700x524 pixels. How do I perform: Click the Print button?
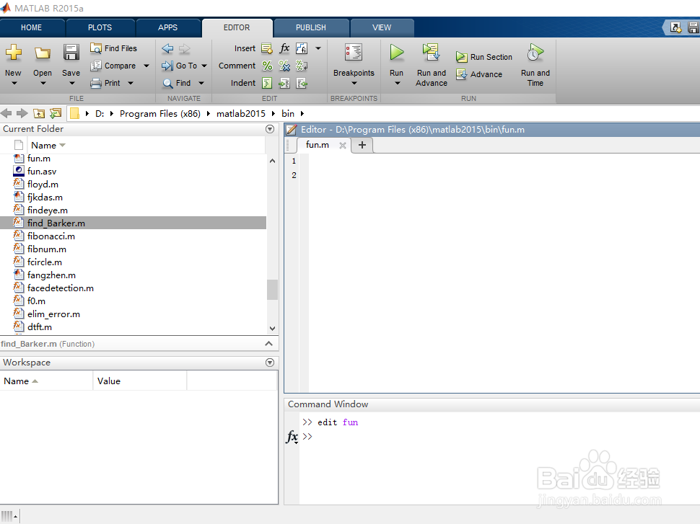[105, 83]
